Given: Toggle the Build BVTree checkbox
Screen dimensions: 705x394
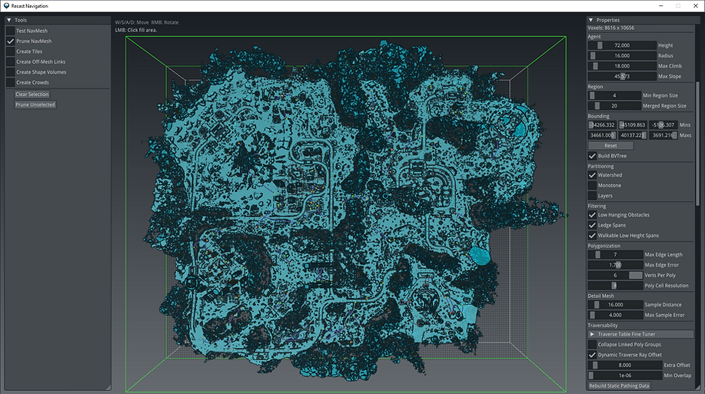Looking at the screenshot, I should coord(592,156).
